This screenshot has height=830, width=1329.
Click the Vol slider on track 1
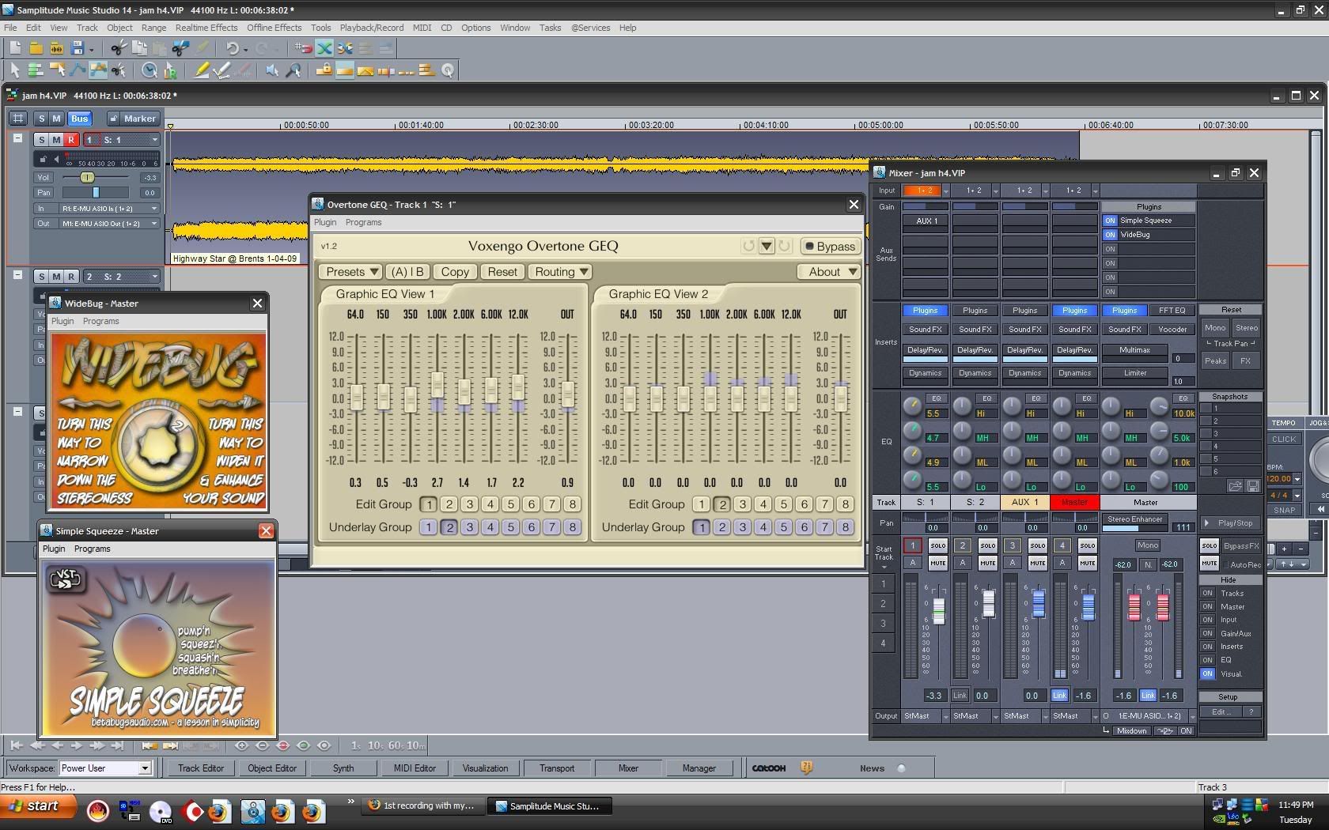(x=87, y=178)
